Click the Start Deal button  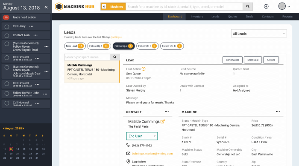pyautogui.click(x=253, y=60)
